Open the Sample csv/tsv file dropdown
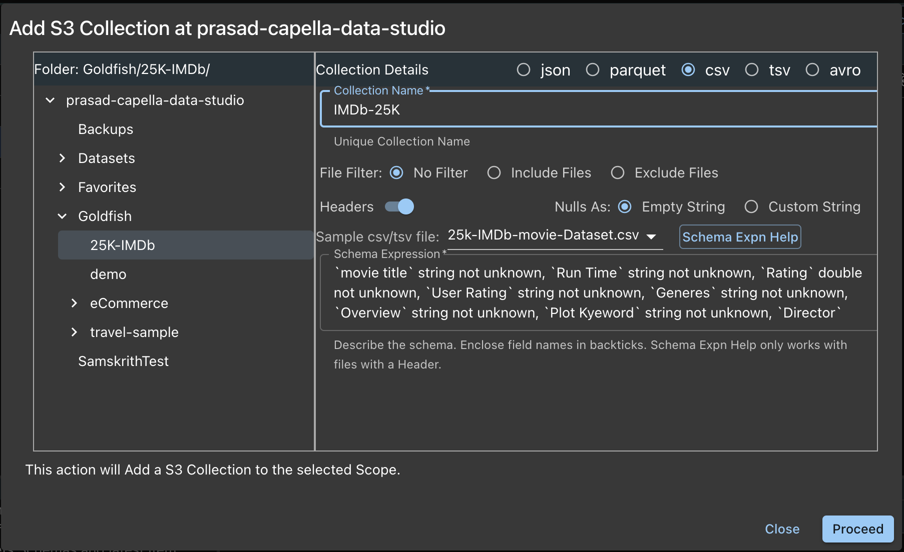 (x=554, y=235)
